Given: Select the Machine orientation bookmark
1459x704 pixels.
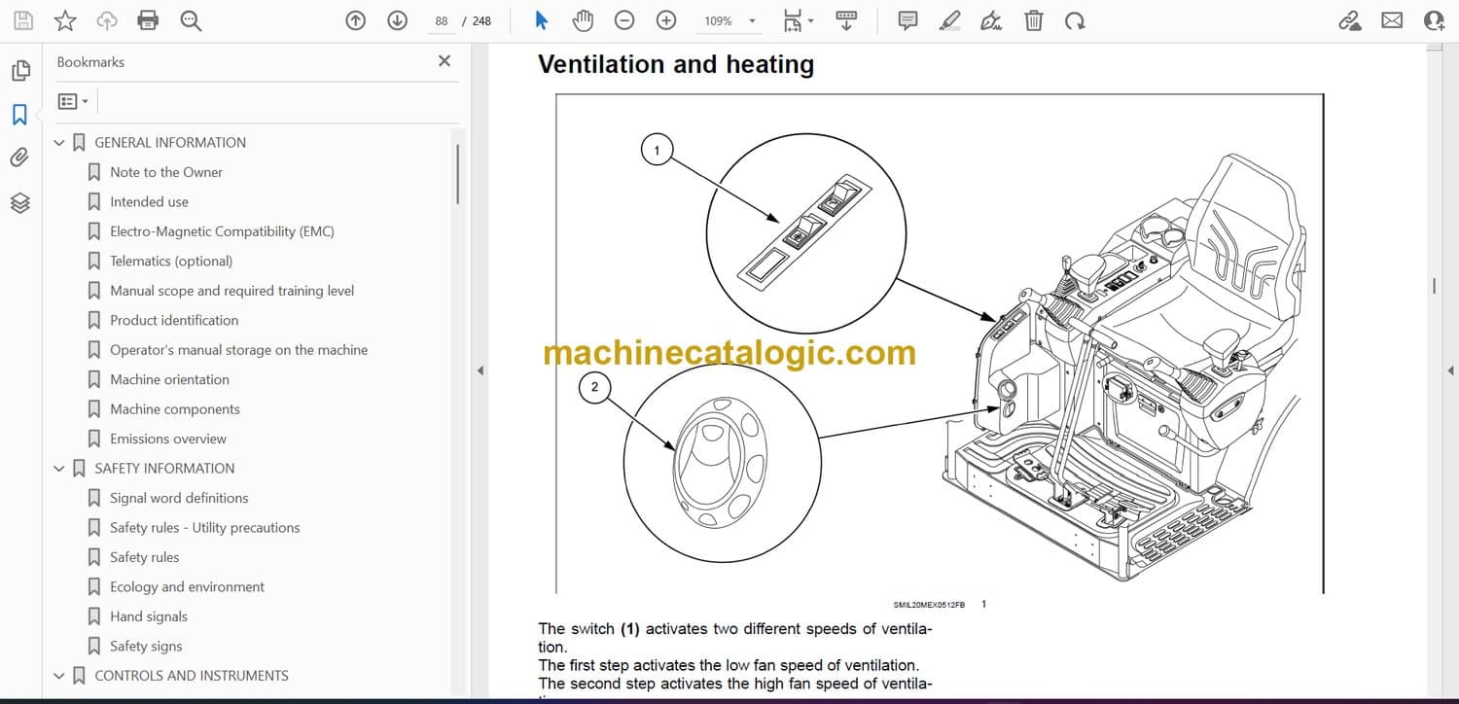Looking at the screenshot, I should coord(169,379).
